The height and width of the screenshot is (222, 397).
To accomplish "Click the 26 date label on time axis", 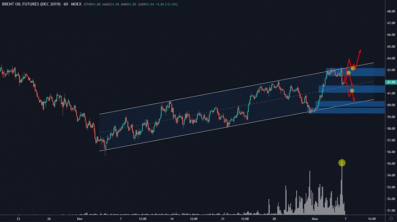I will tap(49, 219).
